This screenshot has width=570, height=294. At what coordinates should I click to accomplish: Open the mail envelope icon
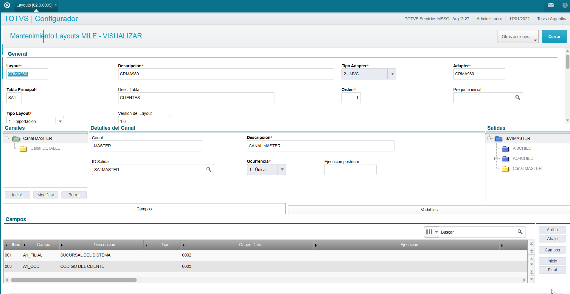coord(551,5)
